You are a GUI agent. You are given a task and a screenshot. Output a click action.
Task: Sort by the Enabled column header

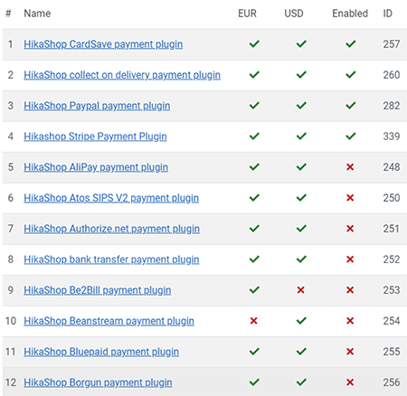pos(350,14)
